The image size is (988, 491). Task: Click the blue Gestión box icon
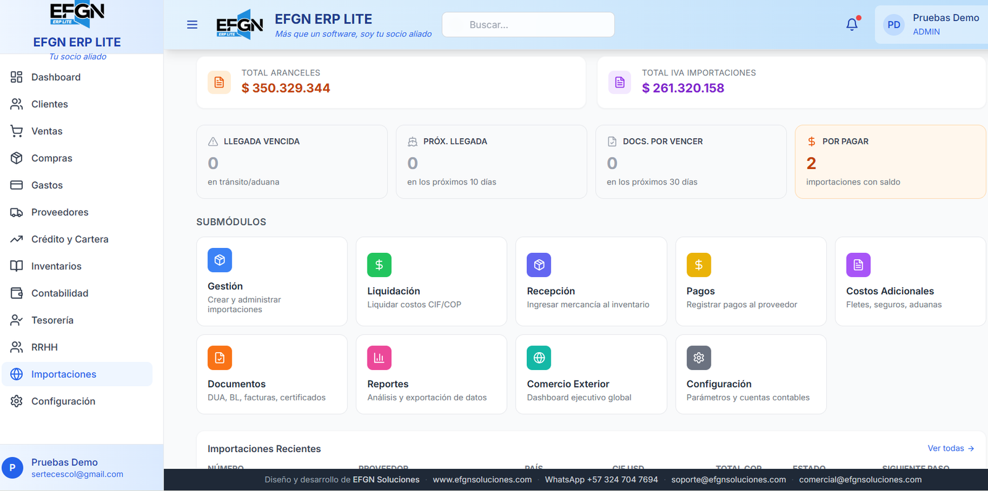click(220, 260)
